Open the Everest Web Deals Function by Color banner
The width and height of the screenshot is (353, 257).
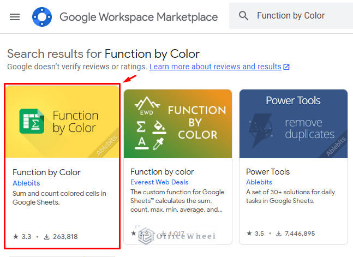(x=178, y=124)
